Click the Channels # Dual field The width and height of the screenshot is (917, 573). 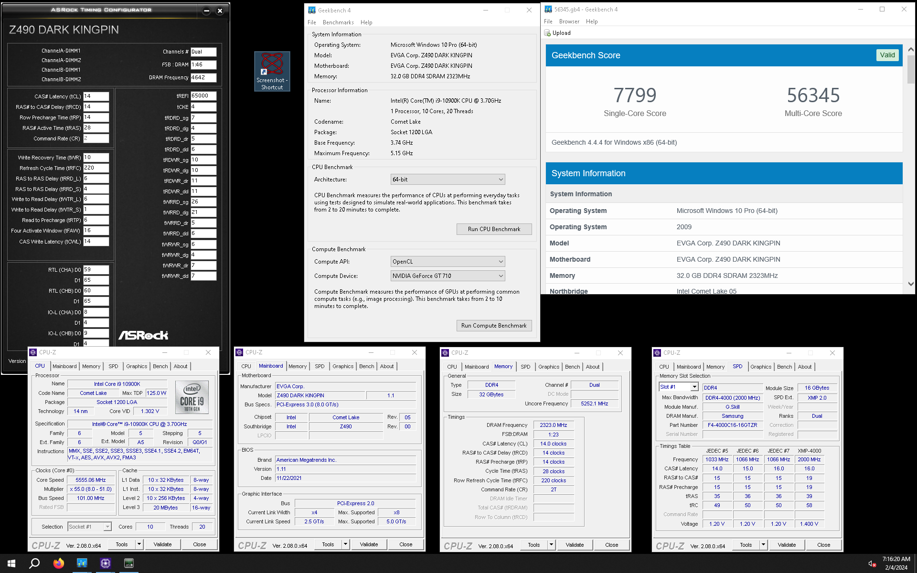tap(203, 52)
